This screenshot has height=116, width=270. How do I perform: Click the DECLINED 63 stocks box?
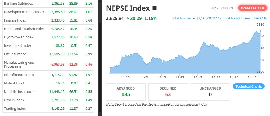tap(168, 92)
